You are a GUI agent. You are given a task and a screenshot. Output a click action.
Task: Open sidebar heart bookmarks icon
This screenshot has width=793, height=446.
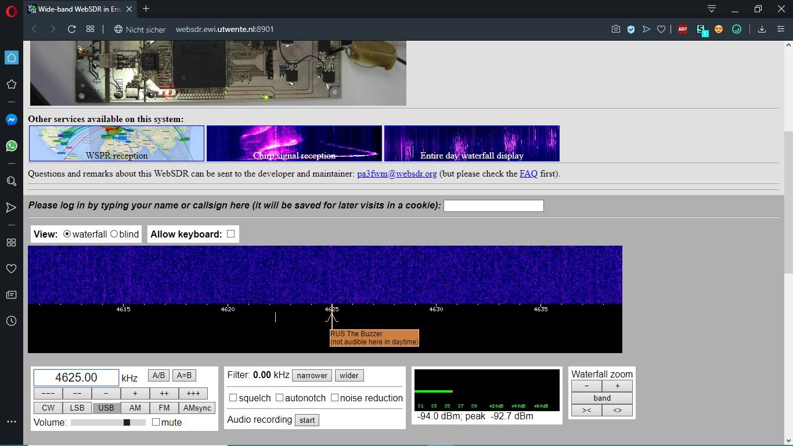pos(12,268)
